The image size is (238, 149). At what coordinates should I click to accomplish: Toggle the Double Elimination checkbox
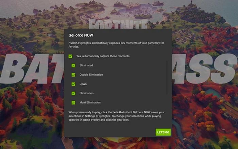point(73,75)
